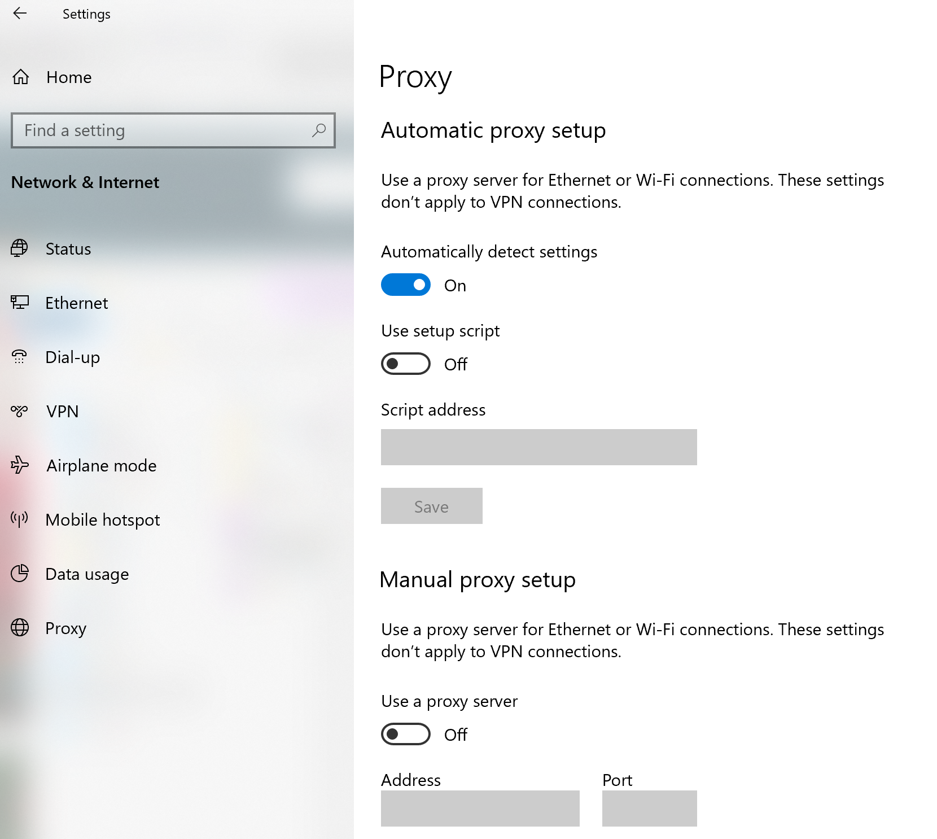Select the Data usage pie icon
This screenshot has width=937, height=839.
(20, 574)
